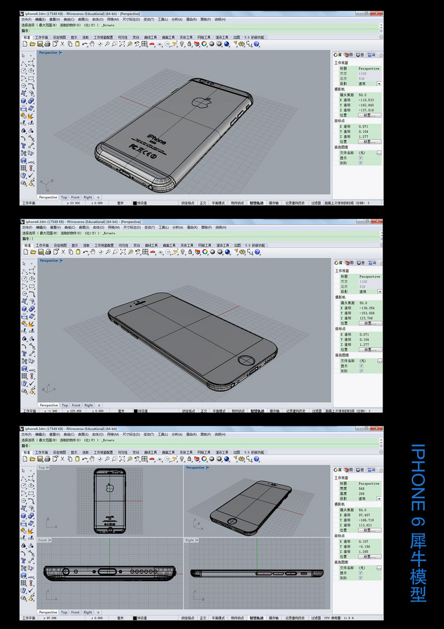Click Print icon in top Rhino window

tap(47, 44)
